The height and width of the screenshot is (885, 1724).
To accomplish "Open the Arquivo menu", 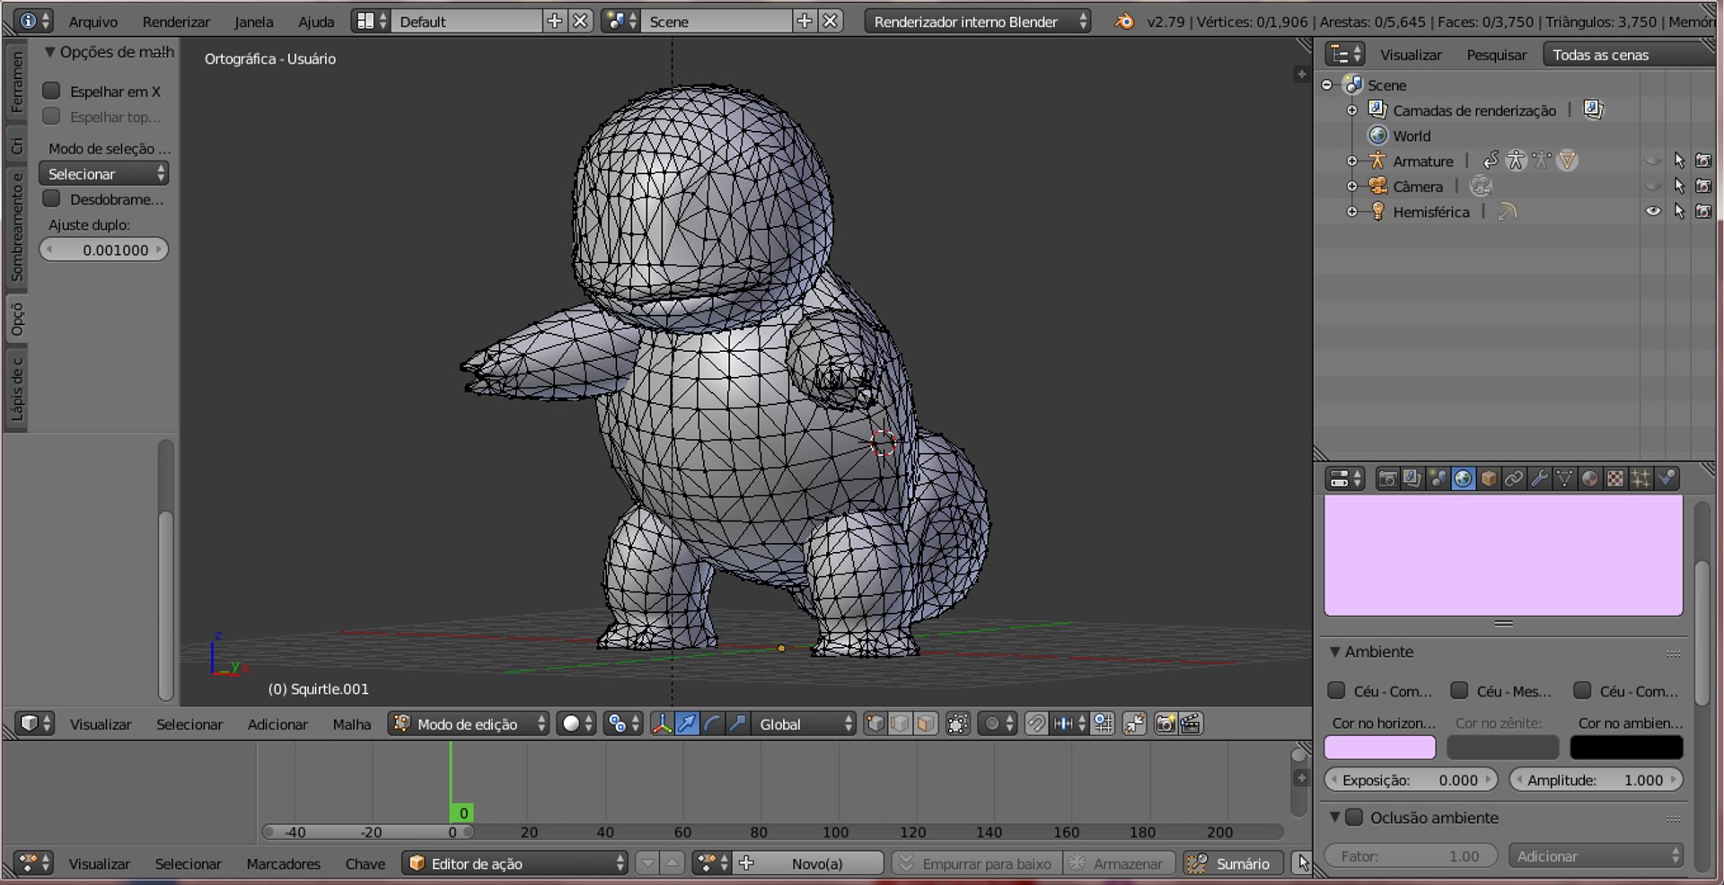I will [x=92, y=22].
